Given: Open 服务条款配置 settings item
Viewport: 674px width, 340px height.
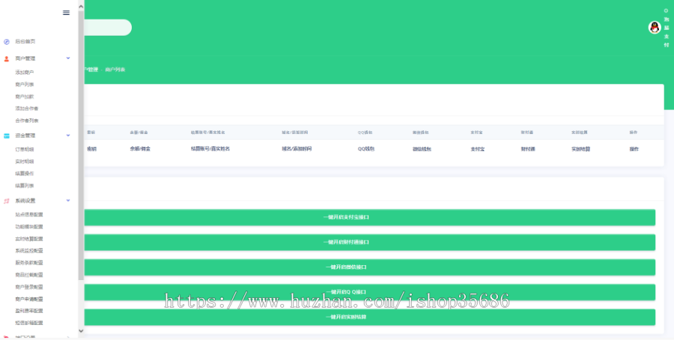Looking at the screenshot, I should coord(29,263).
